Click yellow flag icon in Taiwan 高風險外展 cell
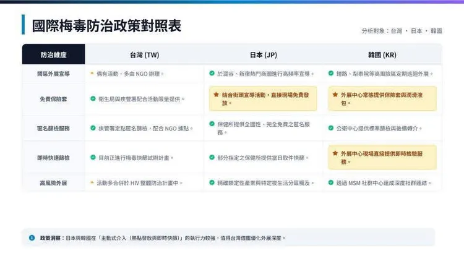The height and width of the screenshot is (261, 464). point(92,182)
